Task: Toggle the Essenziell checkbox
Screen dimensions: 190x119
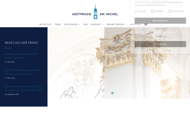Action: pos(136,11)
